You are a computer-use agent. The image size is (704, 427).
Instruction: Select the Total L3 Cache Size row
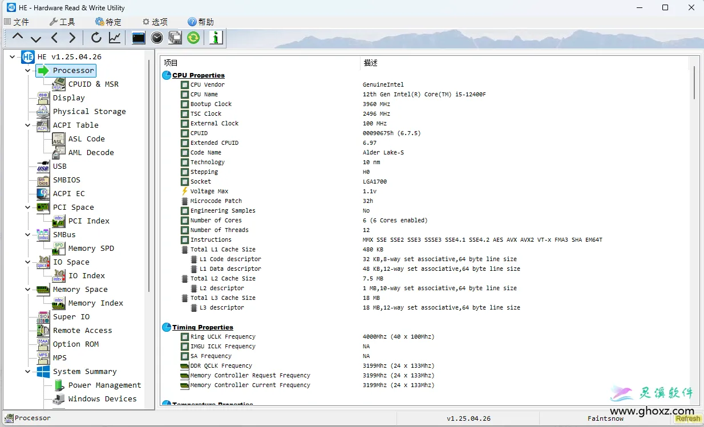(425, 298)
